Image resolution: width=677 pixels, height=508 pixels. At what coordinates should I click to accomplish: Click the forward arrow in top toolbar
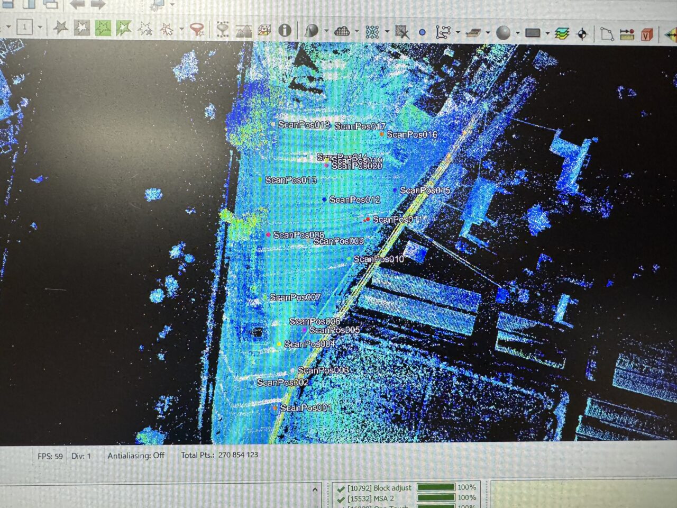point(98,4)
